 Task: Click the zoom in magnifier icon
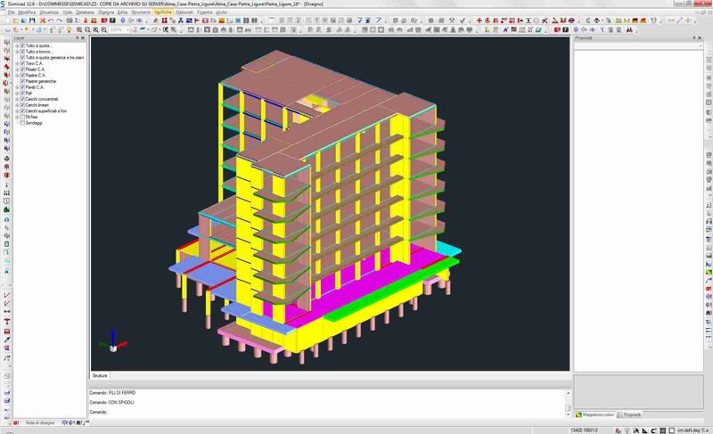click(79, 29)
